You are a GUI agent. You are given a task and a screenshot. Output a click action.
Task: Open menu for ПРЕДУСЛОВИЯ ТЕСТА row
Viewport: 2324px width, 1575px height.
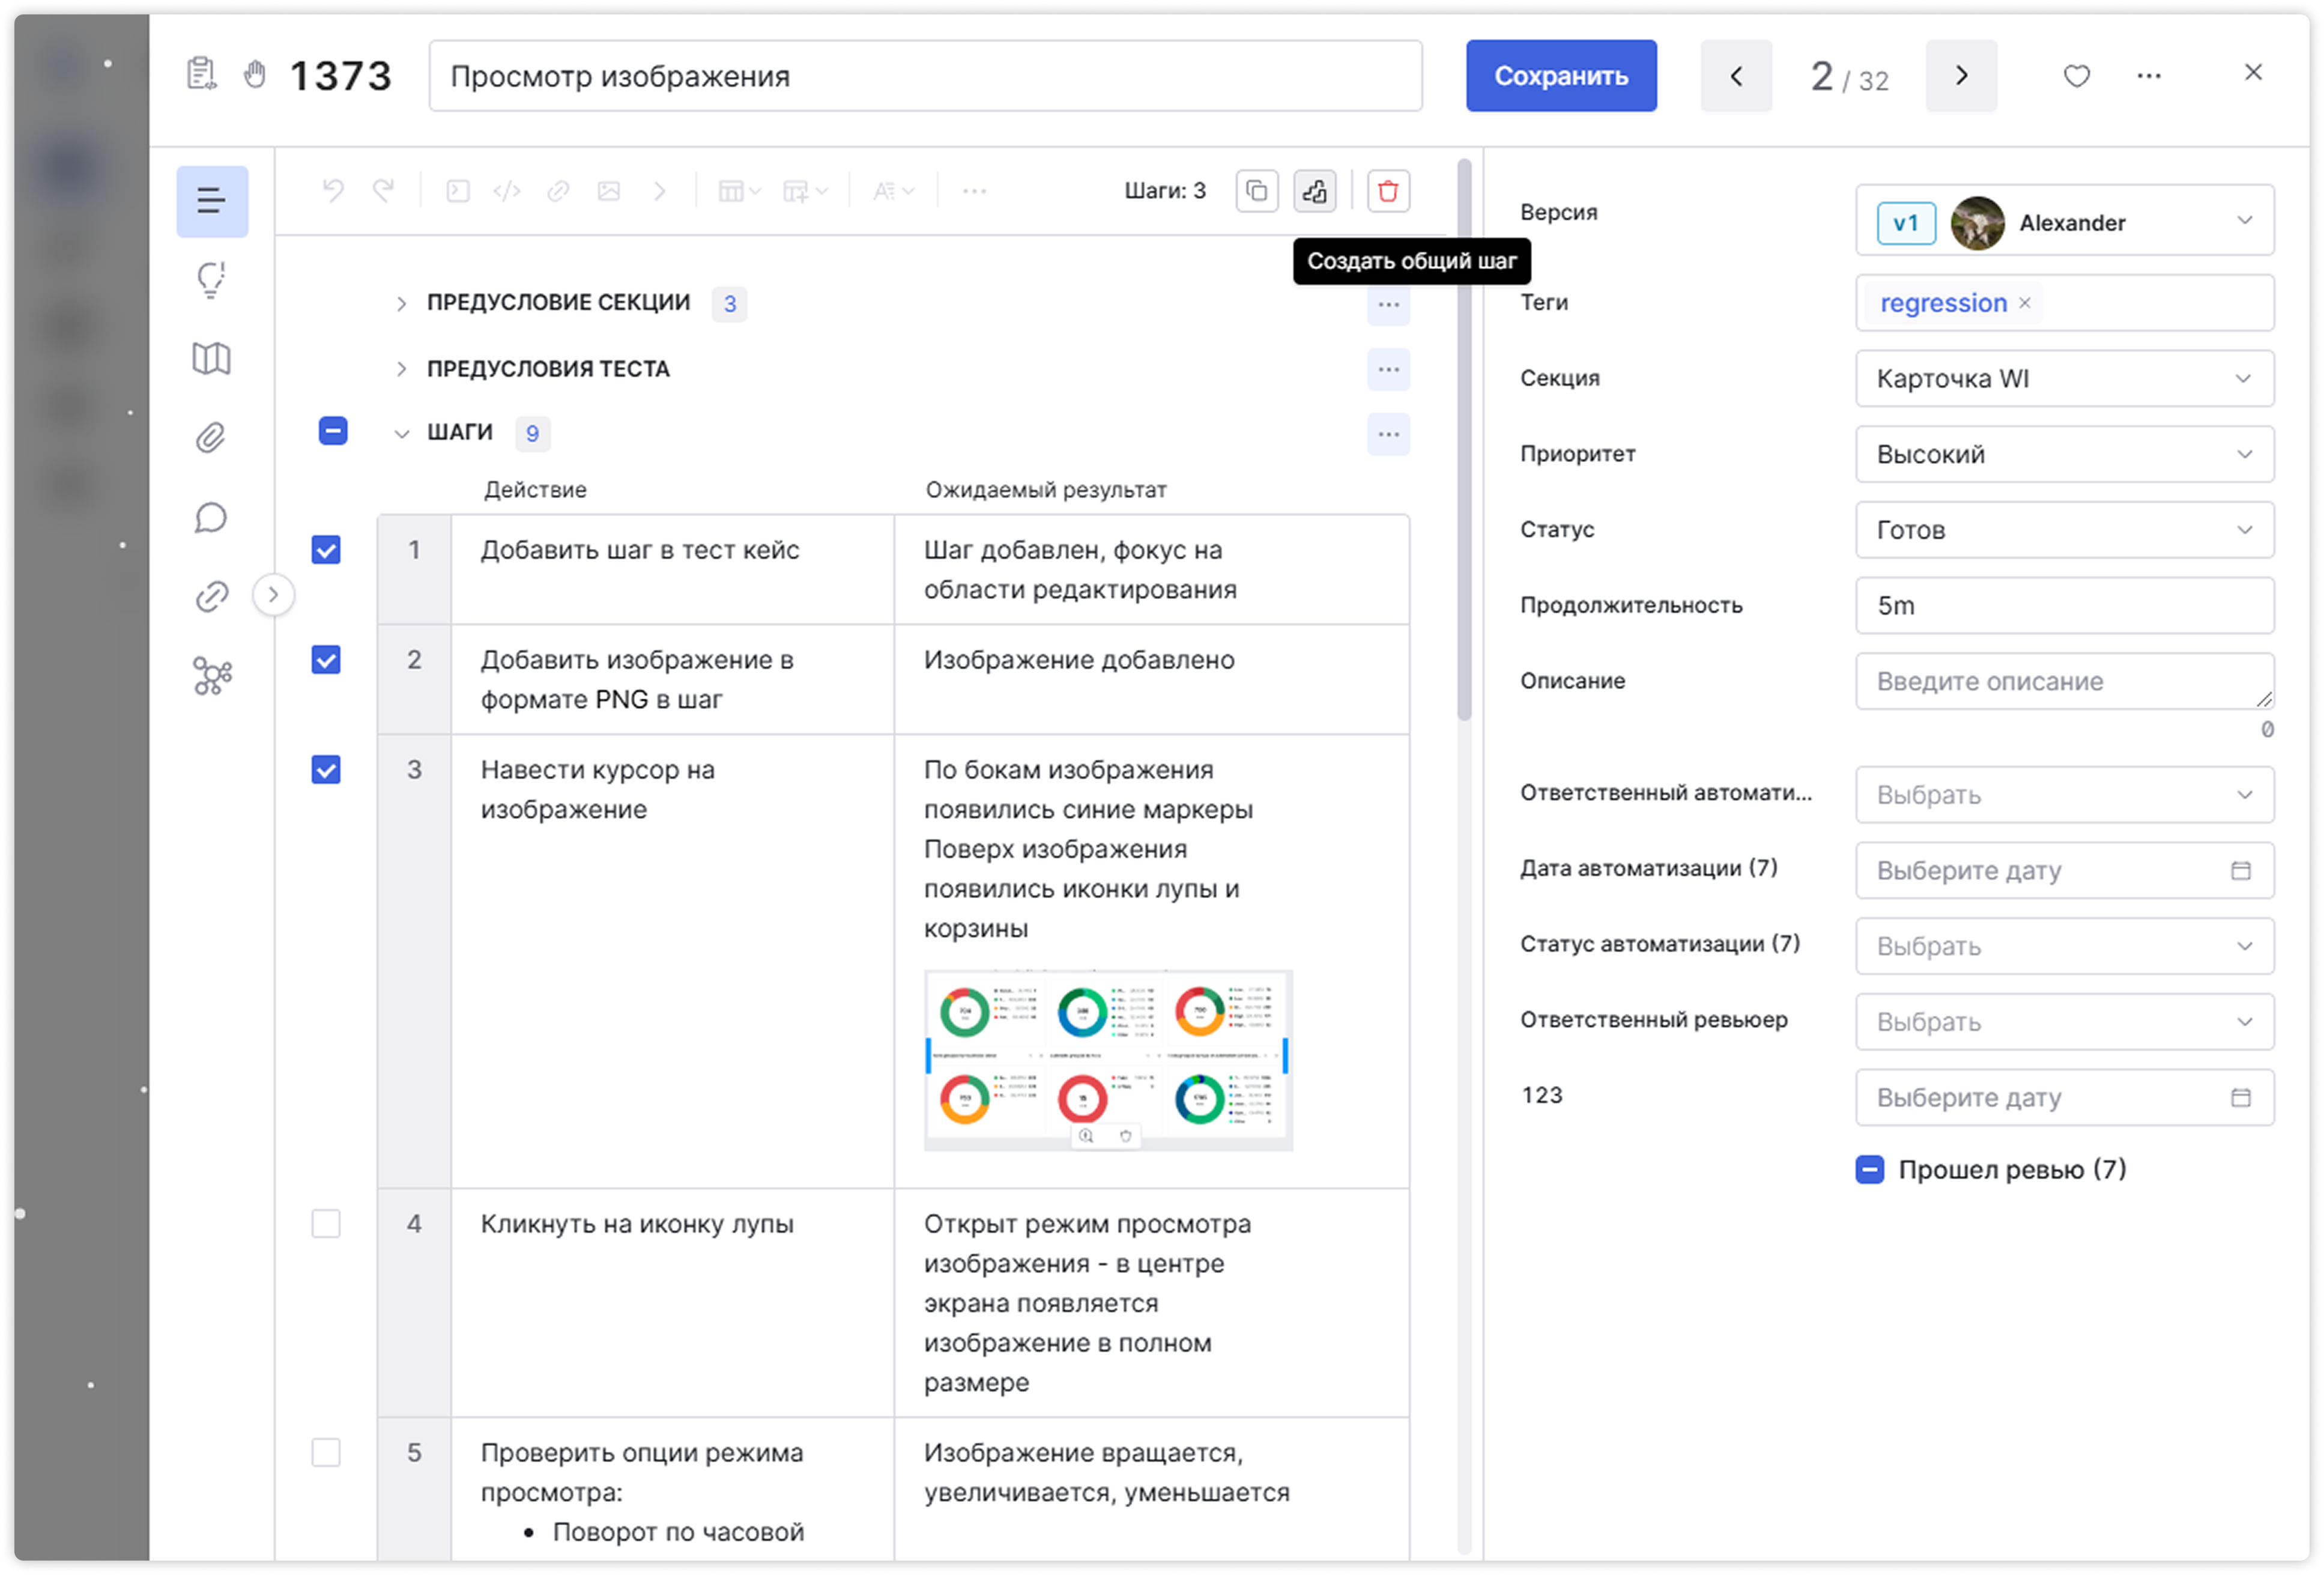pos(1388,369)
